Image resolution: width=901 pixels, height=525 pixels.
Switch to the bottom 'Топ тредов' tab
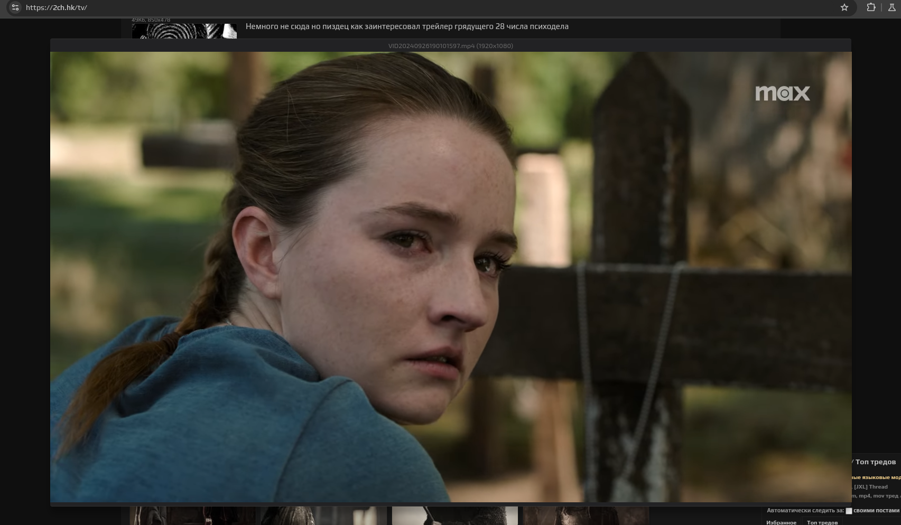coord(822,522)
